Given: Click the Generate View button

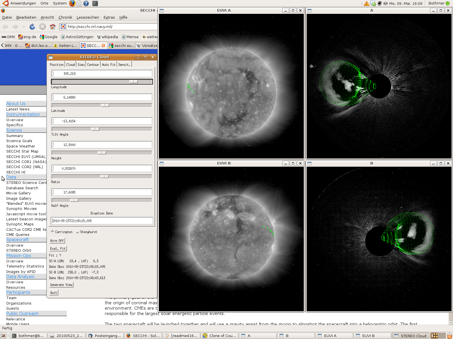Looking at the screenshot, I should (61, 285).
